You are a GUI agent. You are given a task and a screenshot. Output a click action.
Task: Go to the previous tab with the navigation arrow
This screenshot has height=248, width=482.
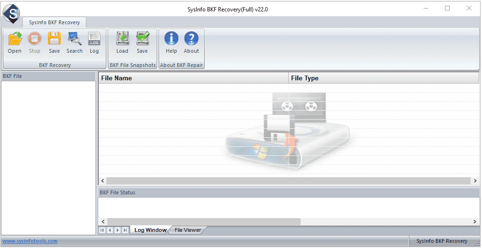click(110, 230)
